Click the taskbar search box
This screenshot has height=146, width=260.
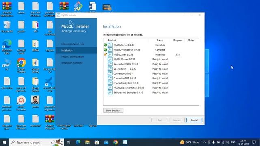(37, 142)
